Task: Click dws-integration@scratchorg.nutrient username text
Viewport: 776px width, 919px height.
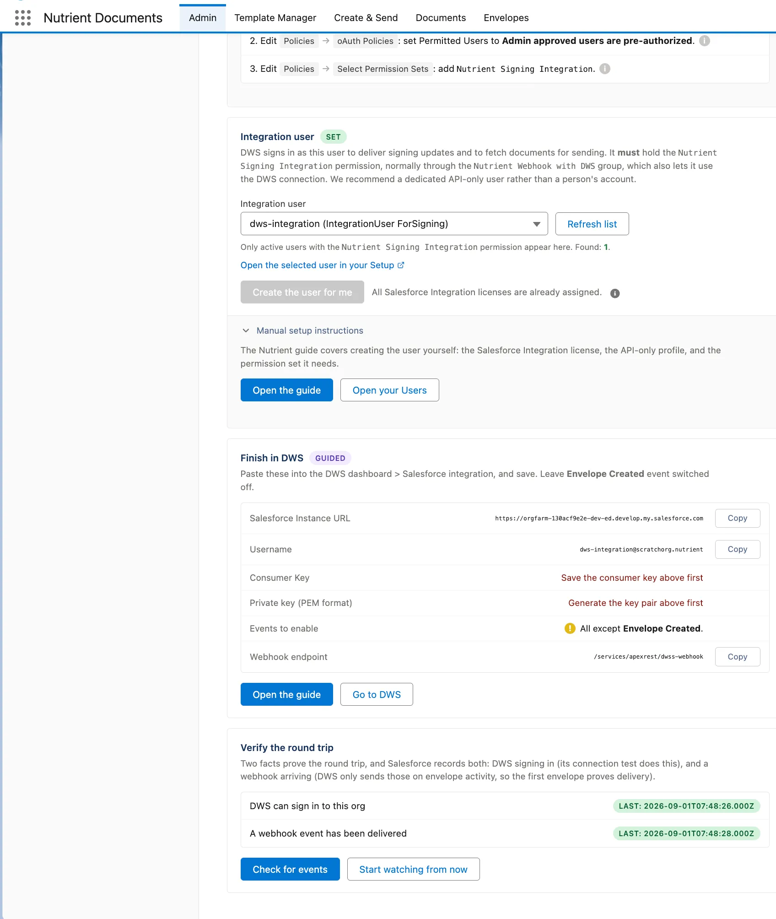Action: click(641, 549)
